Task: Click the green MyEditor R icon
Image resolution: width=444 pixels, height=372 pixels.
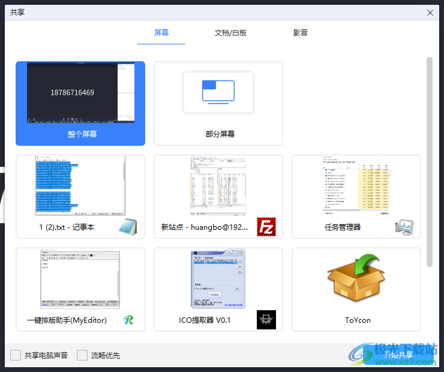Action: point(128,320)
